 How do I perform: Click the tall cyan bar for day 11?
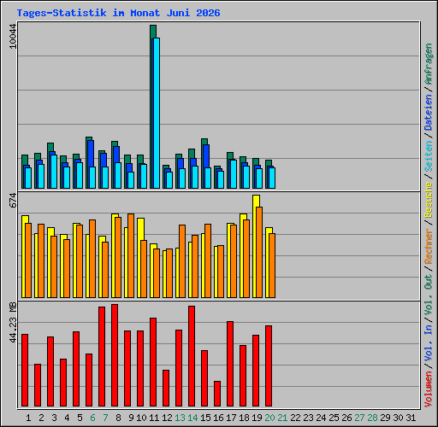(x=157, y=113)
